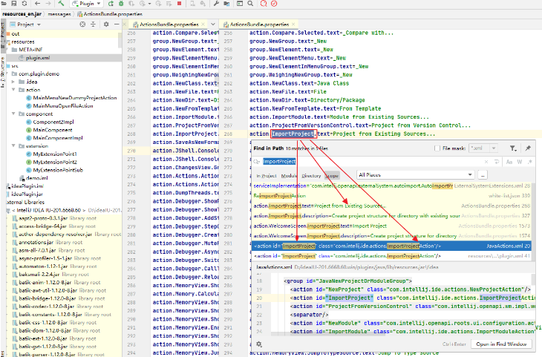Clear the Find in Path search text
The image size is (542, 357).
[x=486, y=162]
